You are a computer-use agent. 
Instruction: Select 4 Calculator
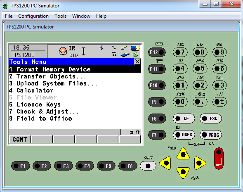pos(75,90)
